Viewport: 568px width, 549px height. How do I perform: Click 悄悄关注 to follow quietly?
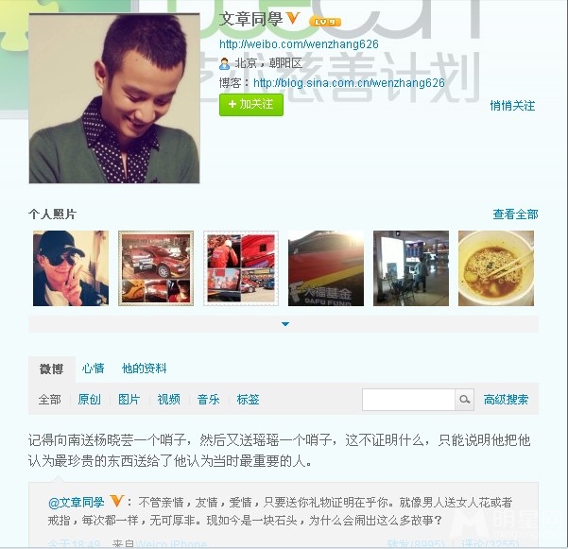(512, 106)
